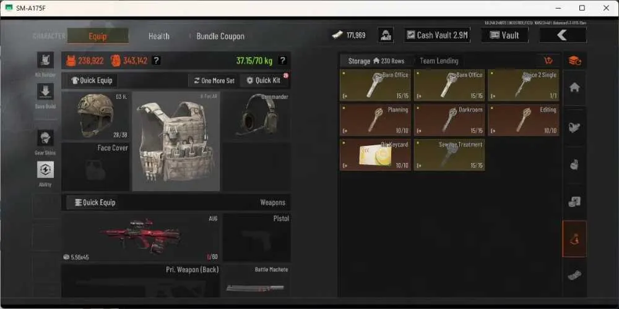
Task: Select the empty Pistol slot
Action: click(x=257, y=238)
